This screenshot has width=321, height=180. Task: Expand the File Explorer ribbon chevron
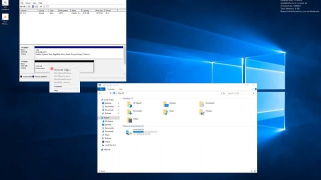(252, 89)
